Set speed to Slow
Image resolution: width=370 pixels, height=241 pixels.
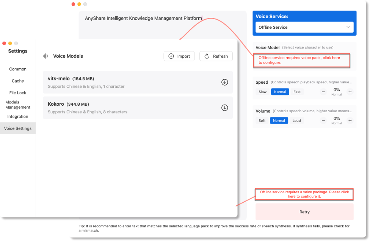[262, 92]
